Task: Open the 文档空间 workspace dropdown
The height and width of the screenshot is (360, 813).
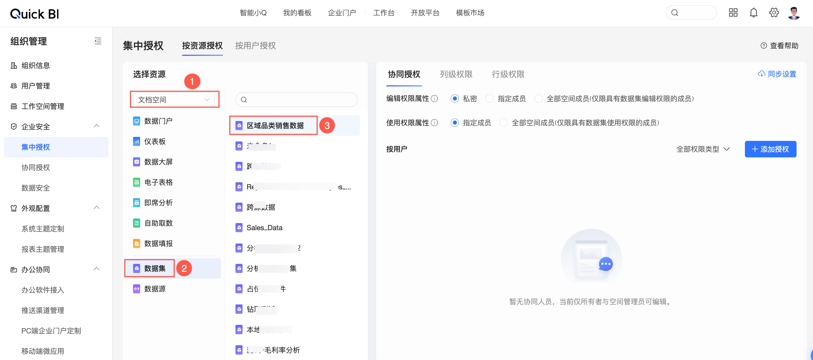Action: (x=174, y=100)
